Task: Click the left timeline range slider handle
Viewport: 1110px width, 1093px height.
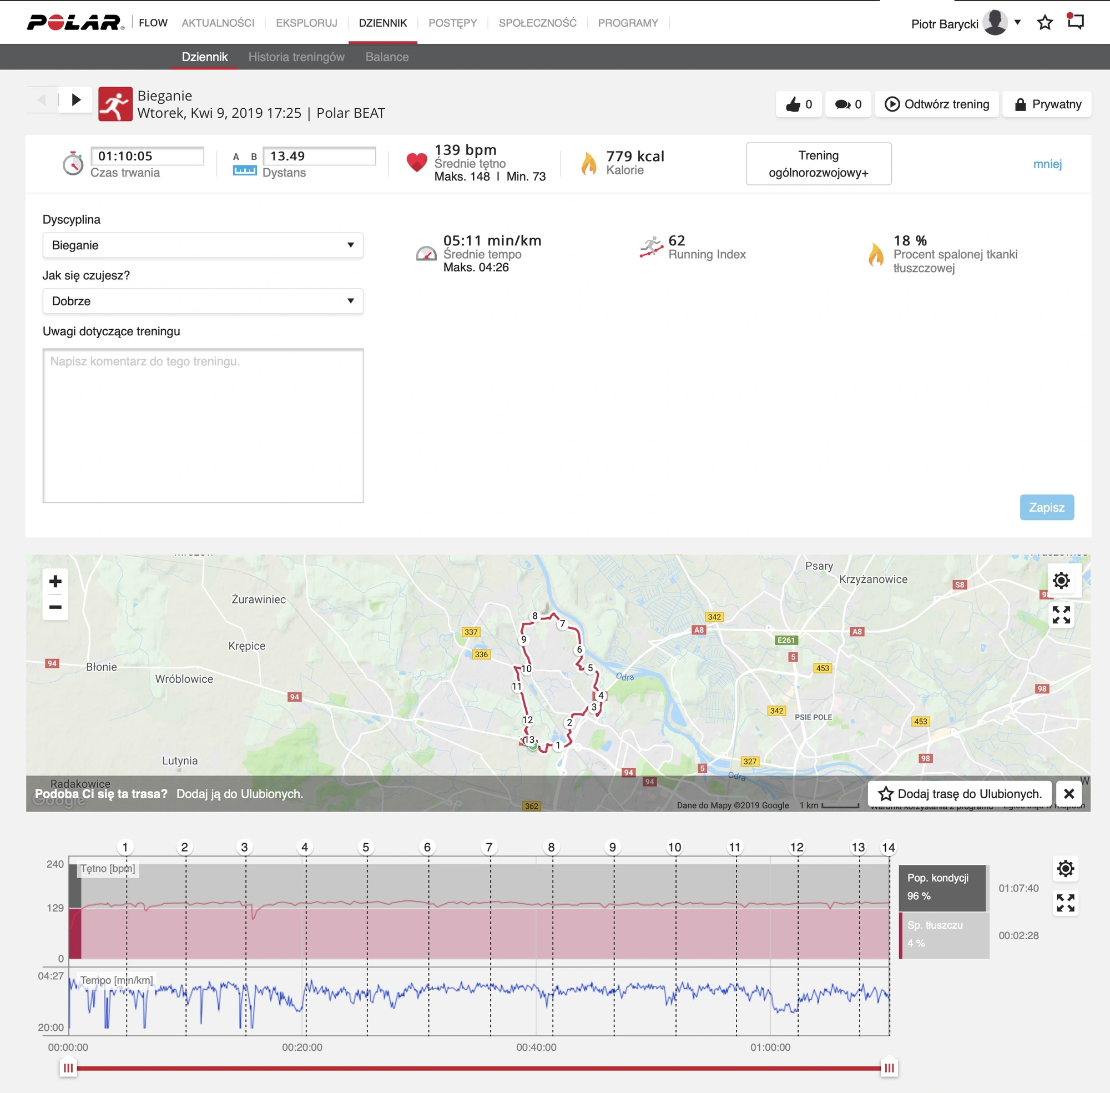Action: click(x=68, y=1067)
